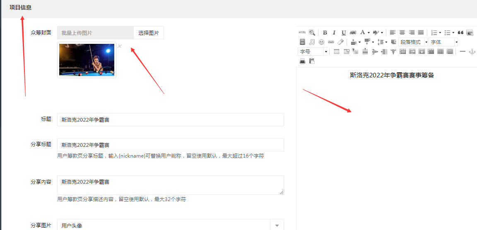Screen dimensions: 477x230
Task: Insert music with the note icon
Action: coord(312,42)
